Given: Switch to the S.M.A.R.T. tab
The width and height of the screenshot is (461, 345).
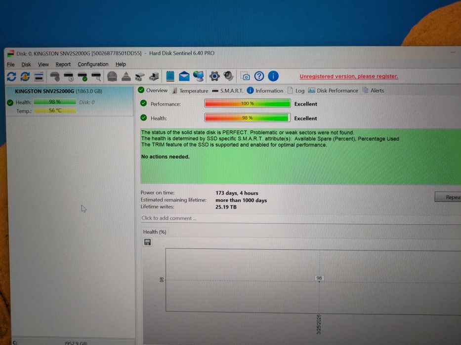Looking at the screenshot, I should [x=228, y=91].
